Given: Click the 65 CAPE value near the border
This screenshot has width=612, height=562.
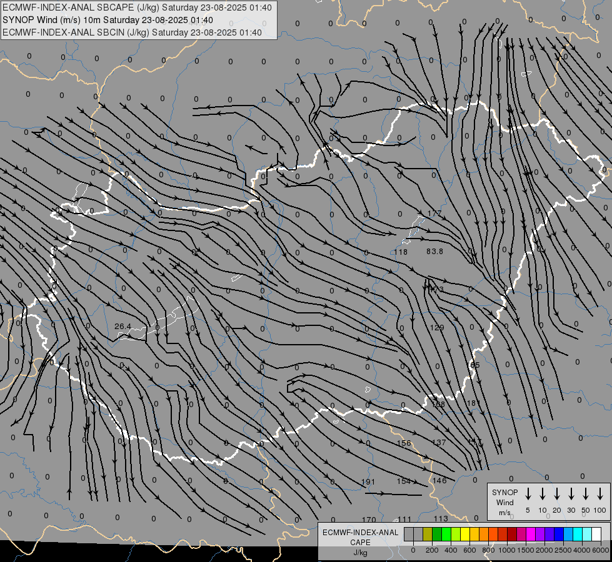Looking at the screenshot, I should [475, 365].
